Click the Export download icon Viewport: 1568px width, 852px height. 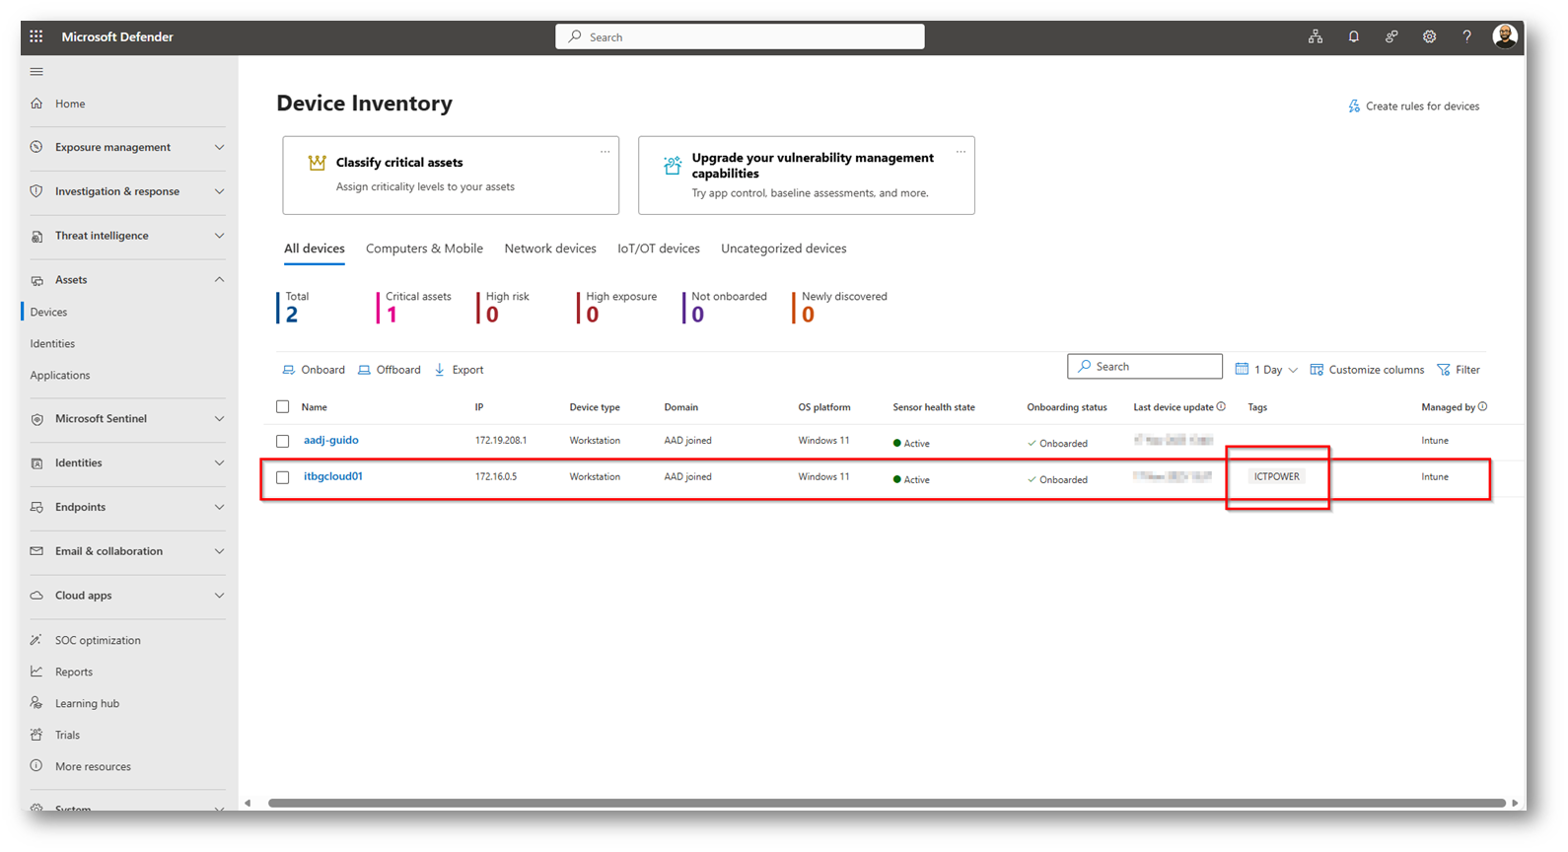[440, 370]
